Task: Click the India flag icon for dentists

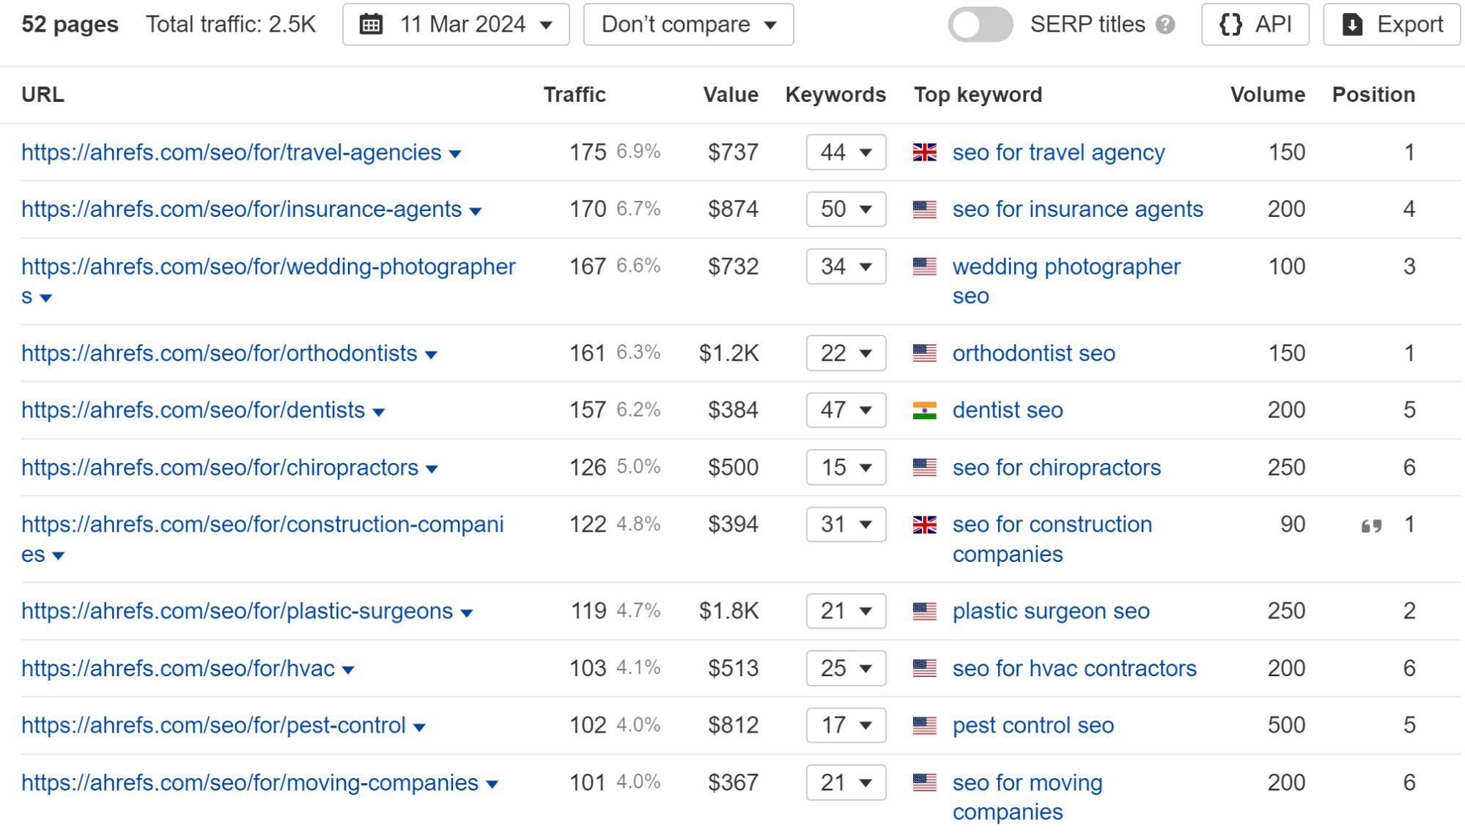Action: pyautogui.click(x=923, y=410)
